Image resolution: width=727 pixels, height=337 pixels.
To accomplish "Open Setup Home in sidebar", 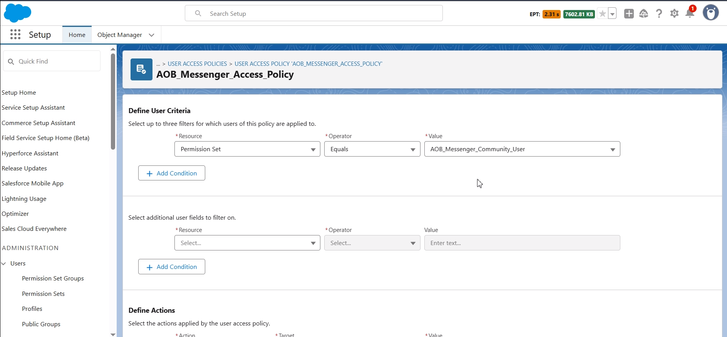I will 19,93.
